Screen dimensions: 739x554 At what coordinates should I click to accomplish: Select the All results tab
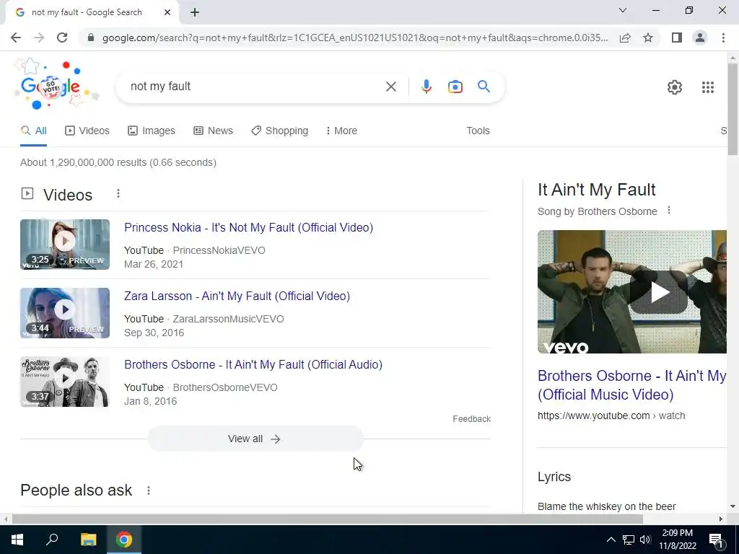coord(33,131)
